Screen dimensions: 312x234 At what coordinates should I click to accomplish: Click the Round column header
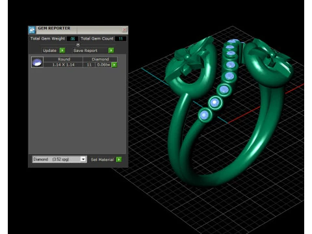click(x=64, y=59)
